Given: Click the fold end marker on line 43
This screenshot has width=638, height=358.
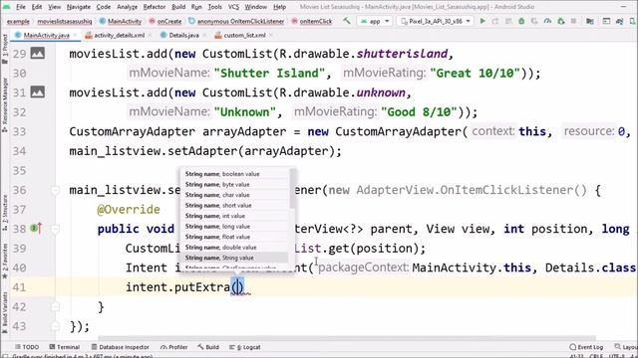Looking at the screenshot, I should (x=55, y=326).
